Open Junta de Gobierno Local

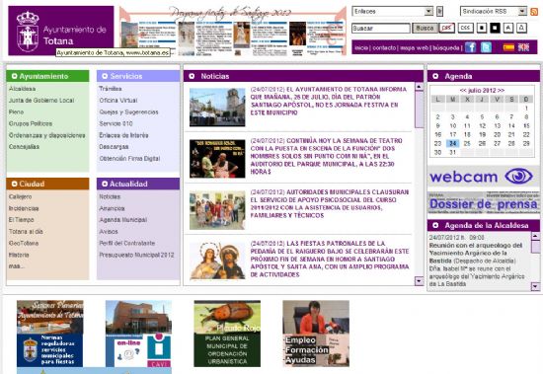tap(41, 101)
